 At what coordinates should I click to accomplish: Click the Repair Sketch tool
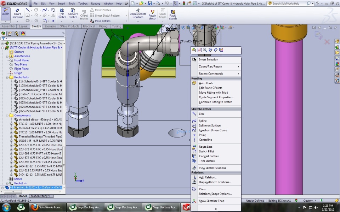[x=152, y=15]
